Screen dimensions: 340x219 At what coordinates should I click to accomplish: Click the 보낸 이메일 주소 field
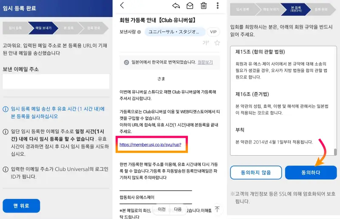56,81
